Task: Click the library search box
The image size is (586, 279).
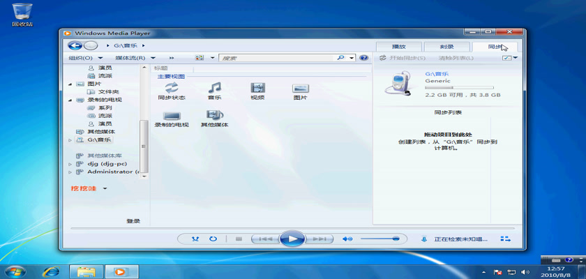Action: tap(283, 58)
